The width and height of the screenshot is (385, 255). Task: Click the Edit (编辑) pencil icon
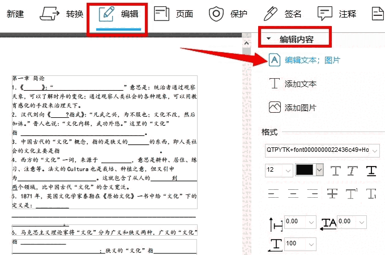pyautogui.click(x=106, y=14)
